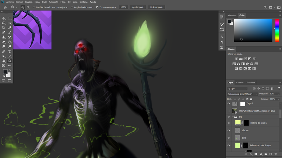Select the Lasso tool
Image resolution: width=282 pixels, height=158 pixels.
tap(4, 23)
